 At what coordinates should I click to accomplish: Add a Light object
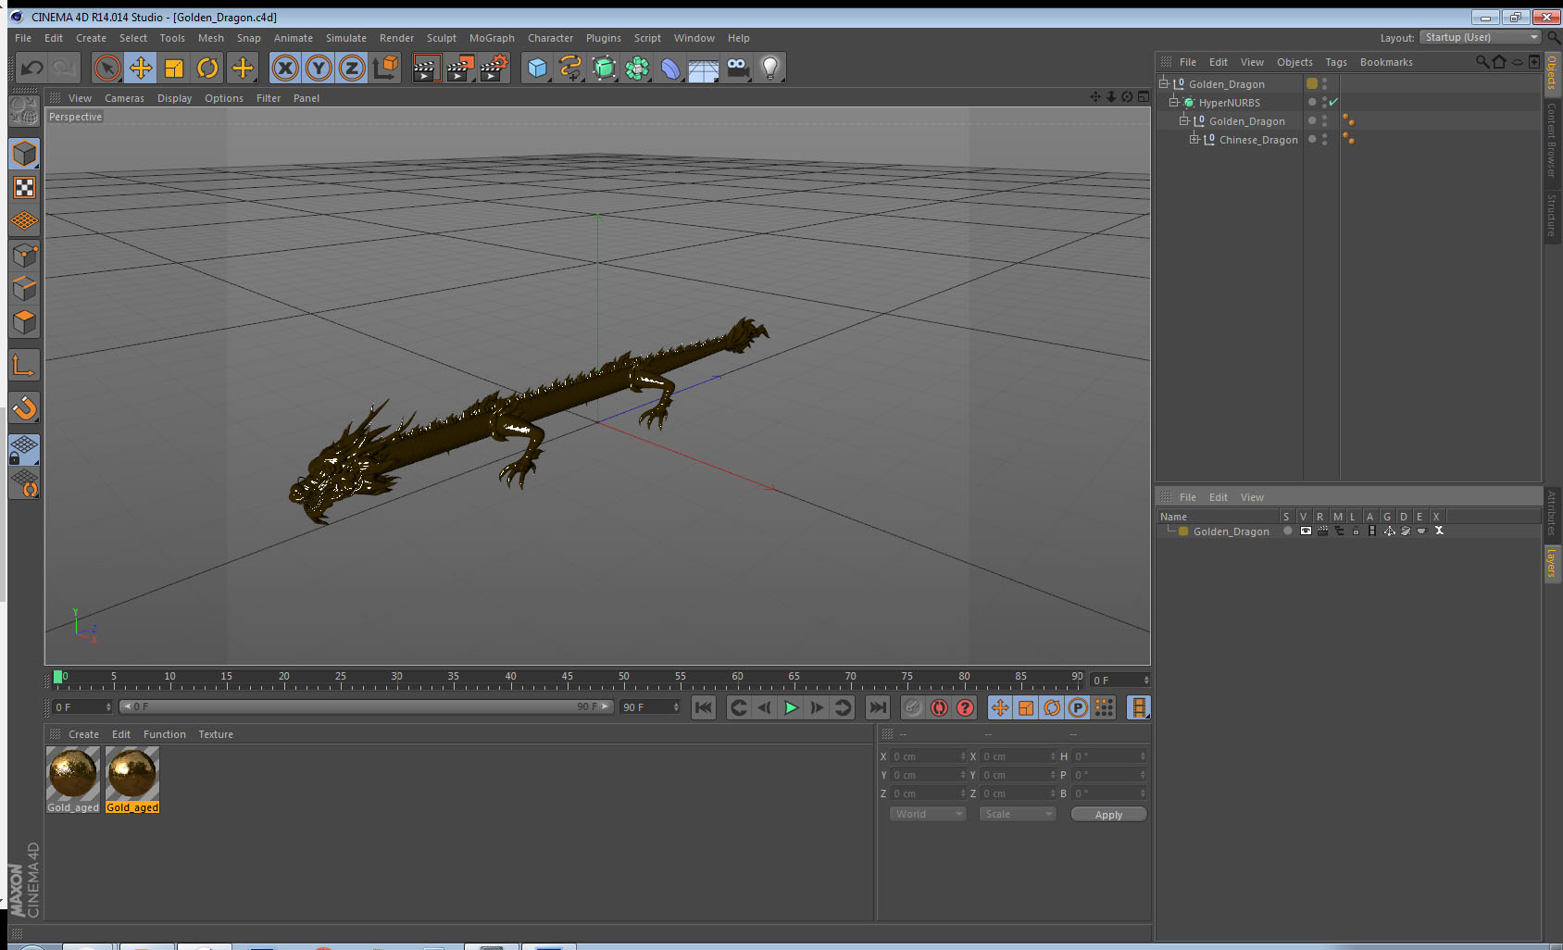[770, 68]
